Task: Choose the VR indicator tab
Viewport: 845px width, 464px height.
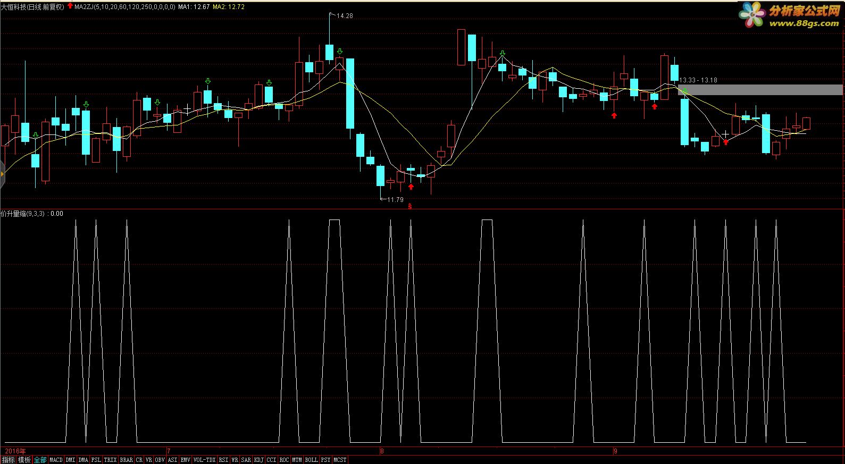Action: coord(149,460)
